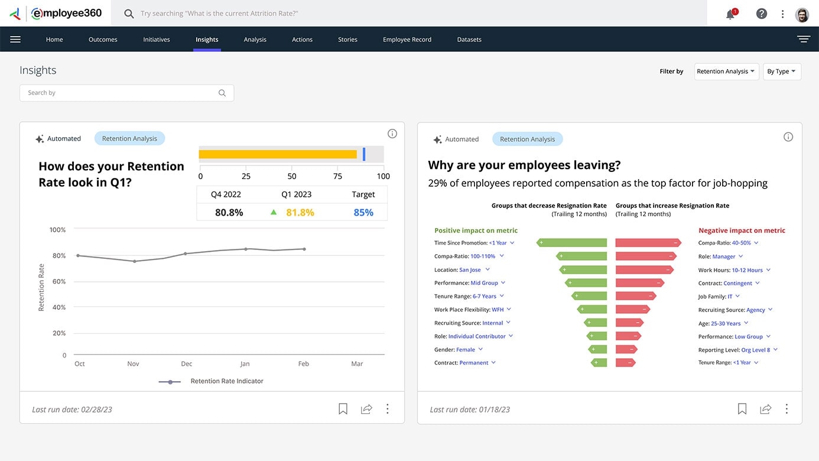Click the yellow retention progress bar

coord(278,154)
